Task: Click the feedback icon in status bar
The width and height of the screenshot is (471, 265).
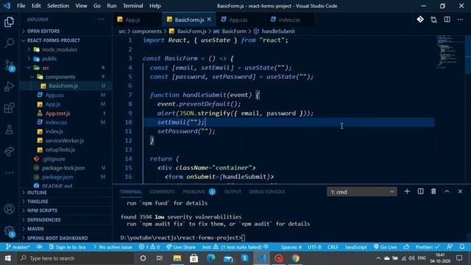Action: (x=450, y=247)
